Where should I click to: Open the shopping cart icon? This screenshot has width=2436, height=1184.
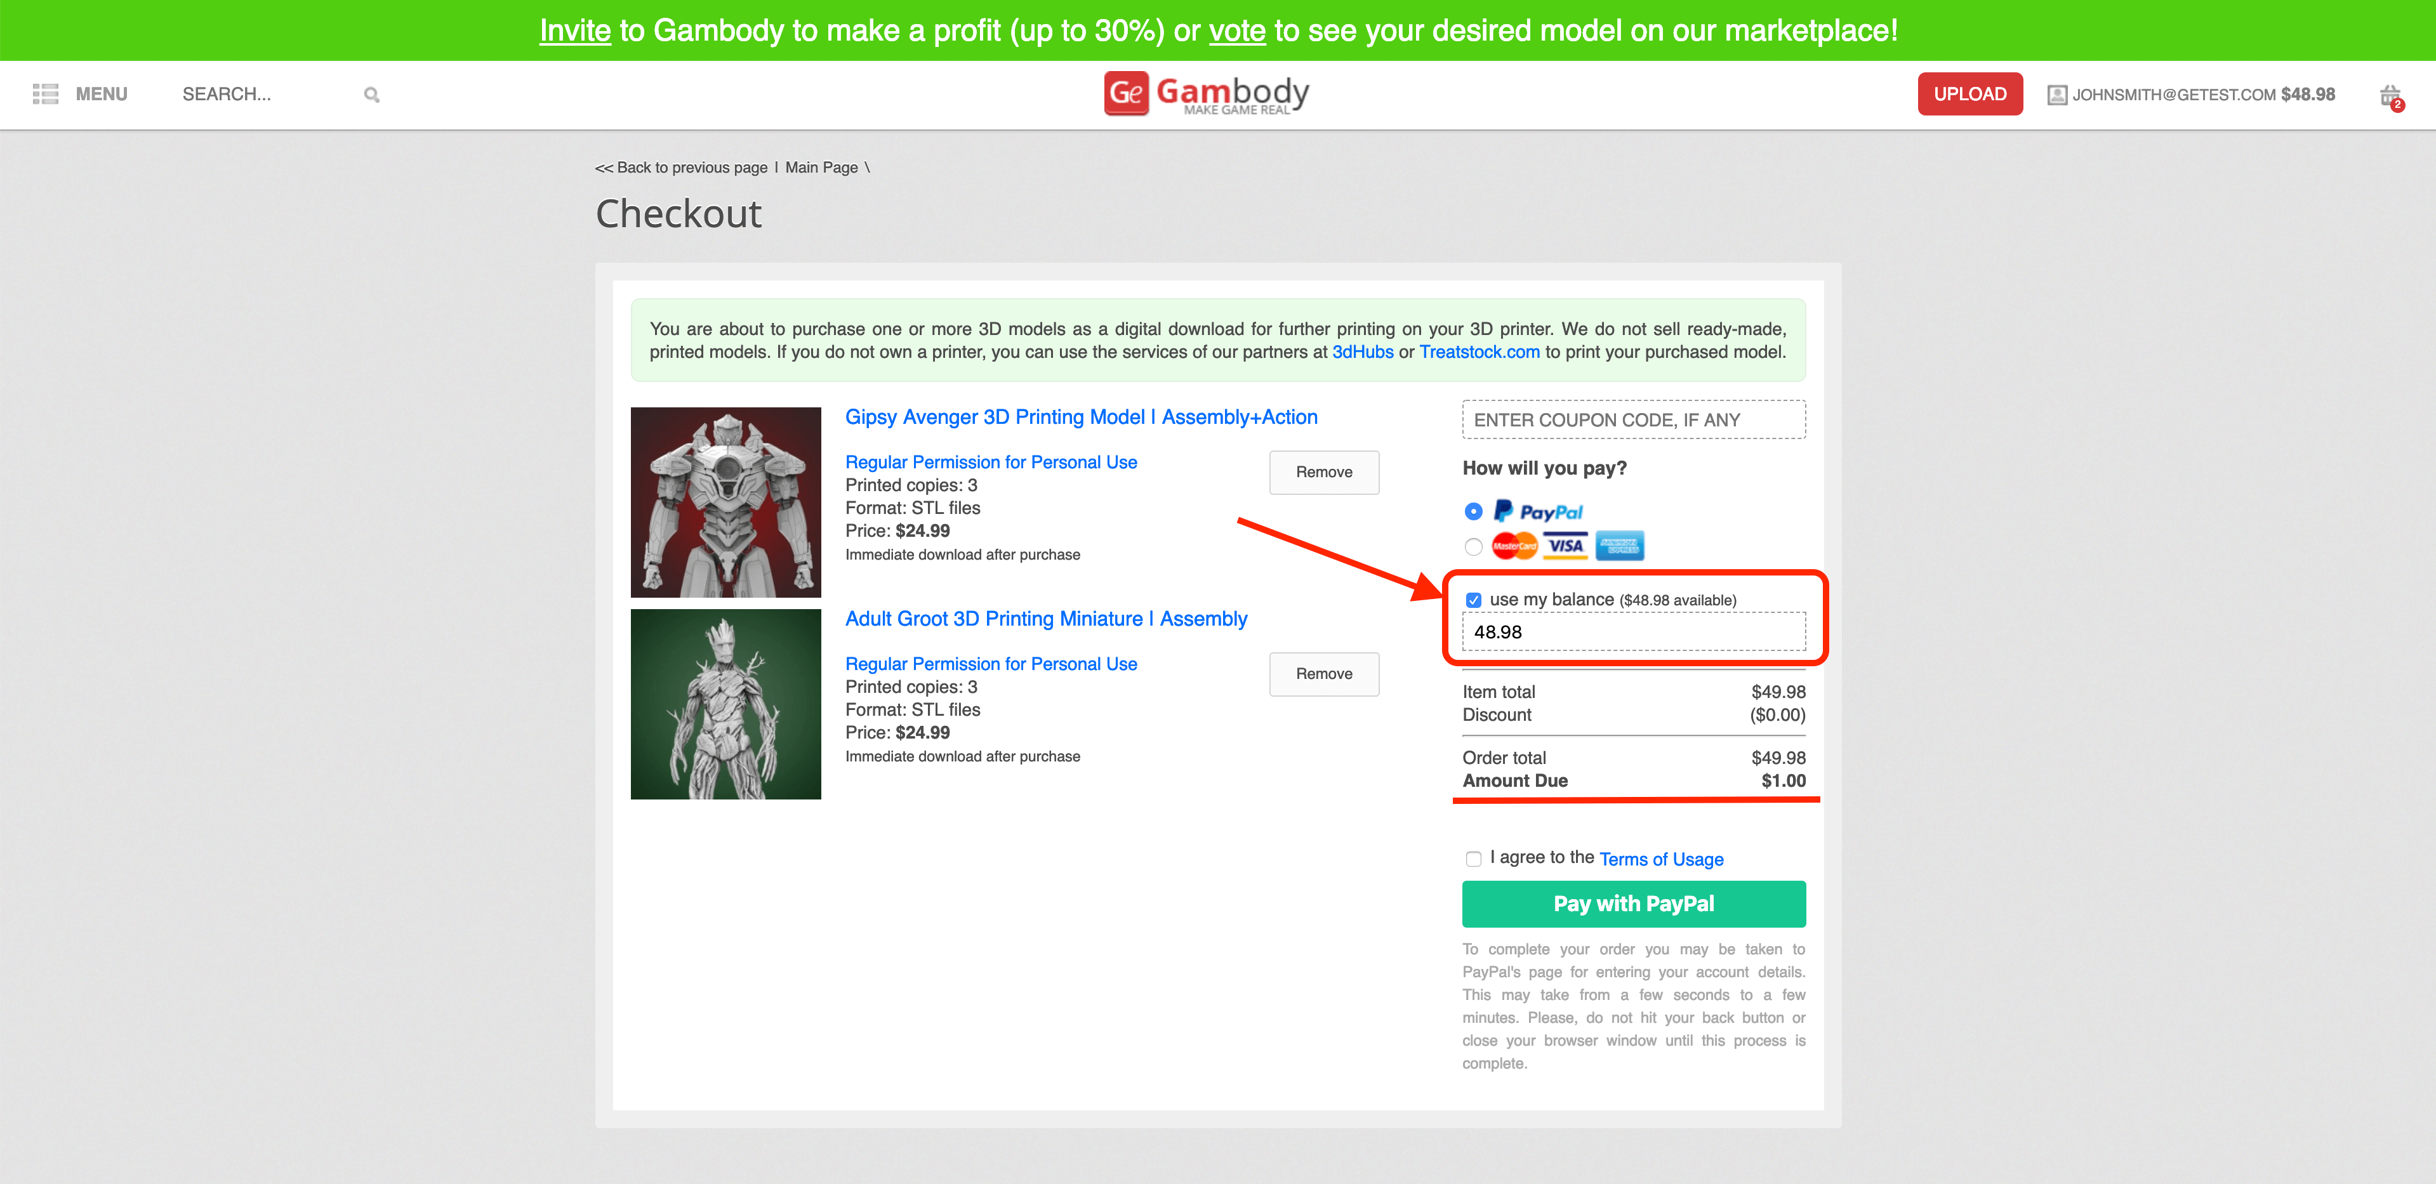(x=2390, y=96)
